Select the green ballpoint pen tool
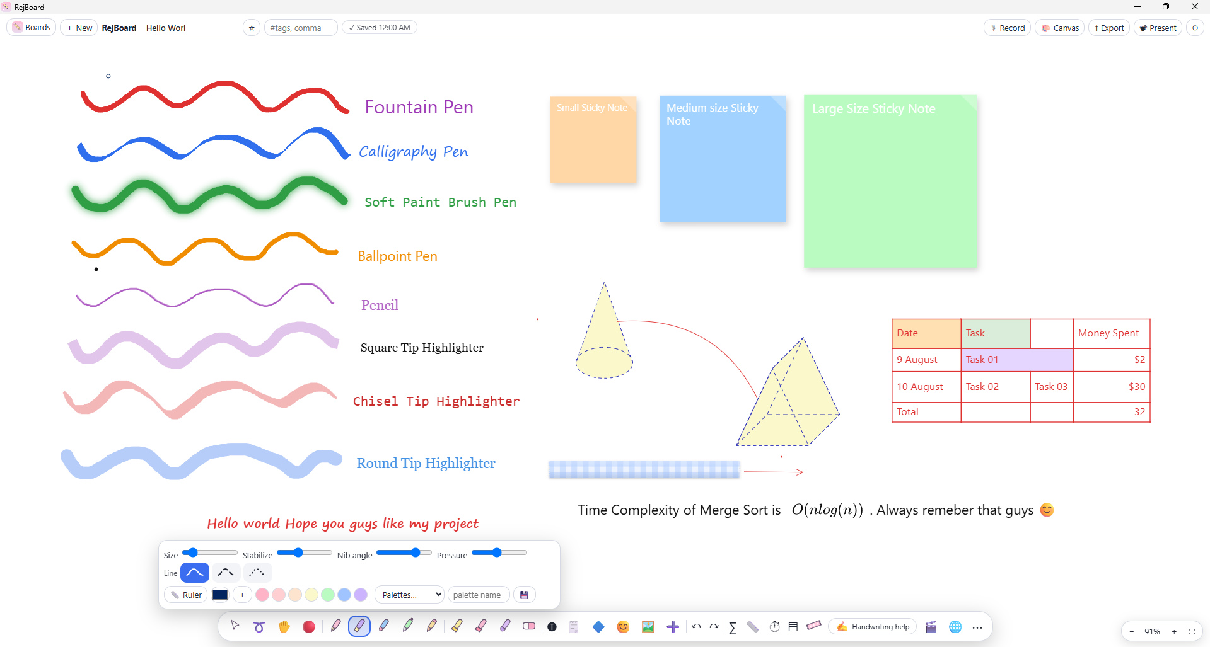 [x=408, y=626]
